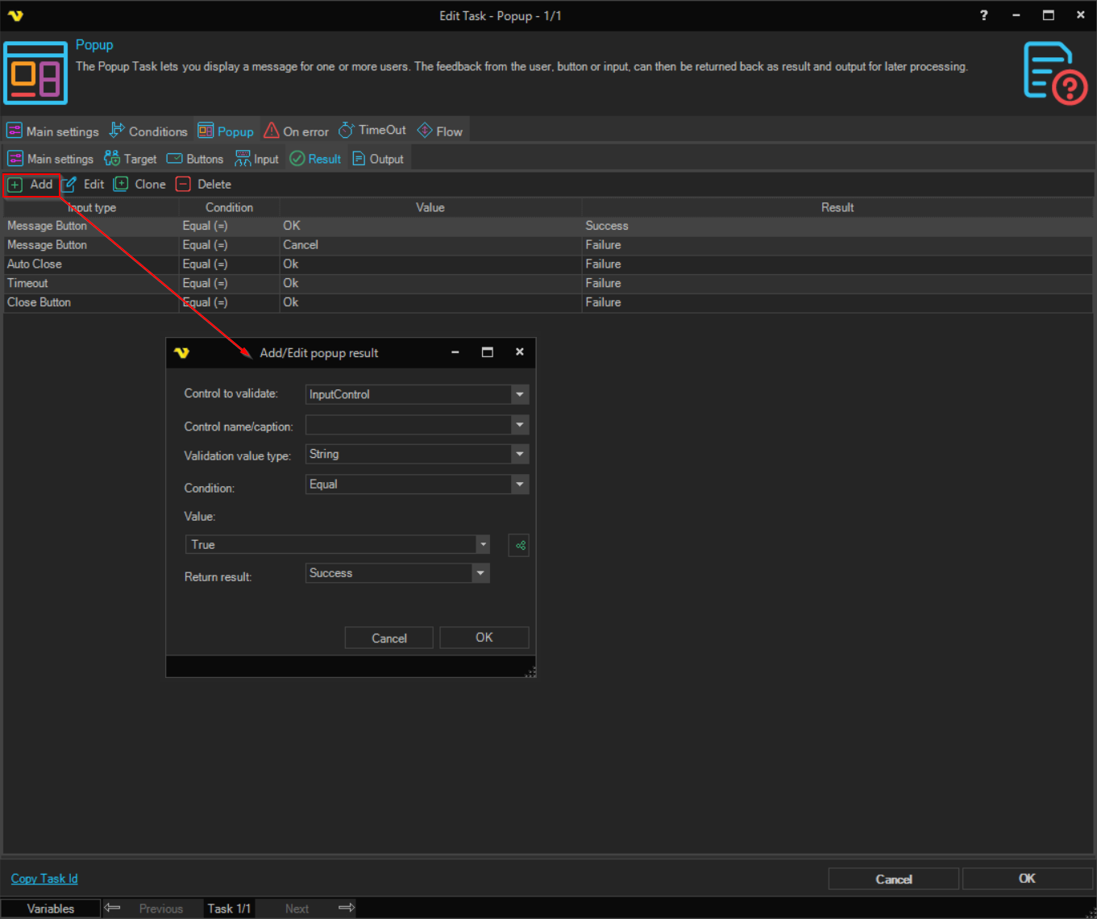
Task: Click the Copy Task Id link
Action: (x=44, y=879)
